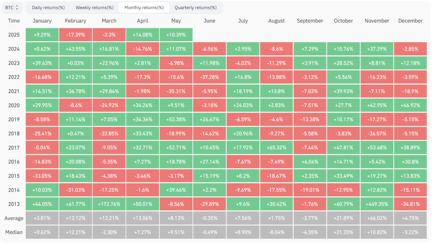Click the December 2020 +46.92% cell
Screen dimensions: 432x246
[410, 105]
